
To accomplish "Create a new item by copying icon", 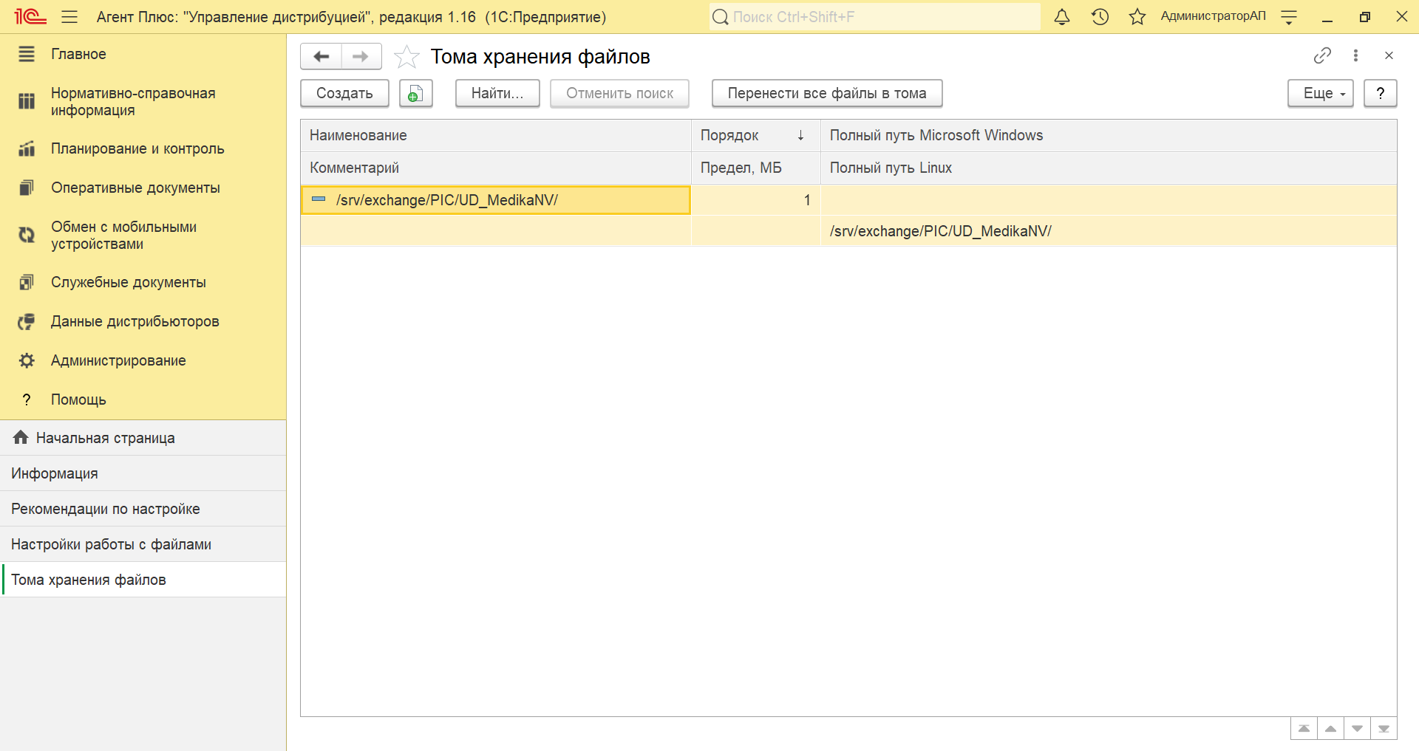I will (x=416, y=93).
